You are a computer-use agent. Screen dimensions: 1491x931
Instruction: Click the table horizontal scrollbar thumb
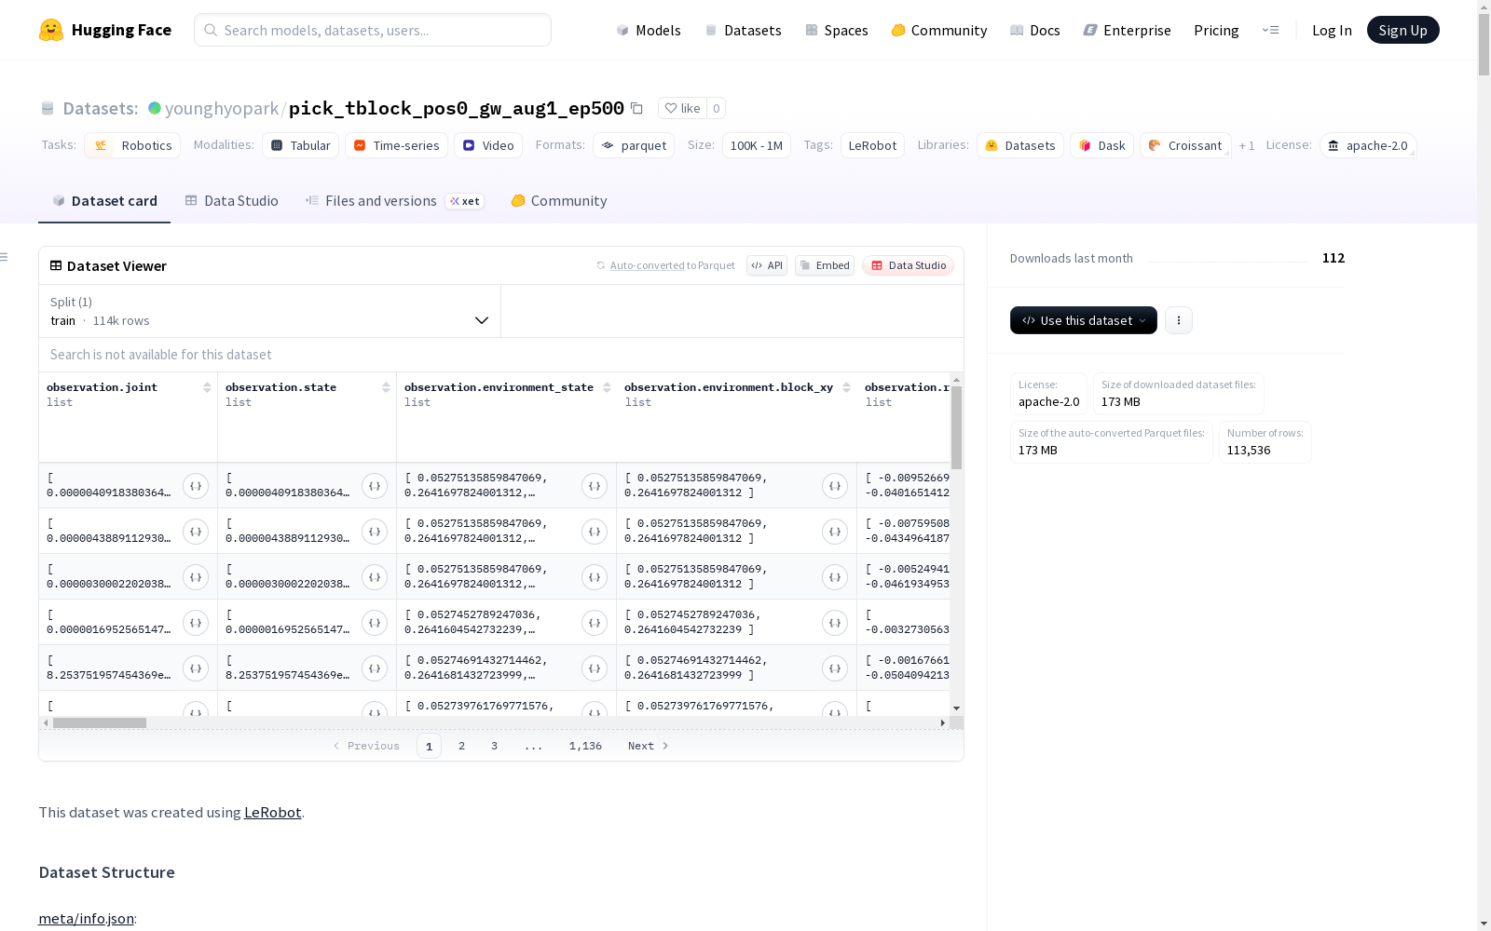100,722
